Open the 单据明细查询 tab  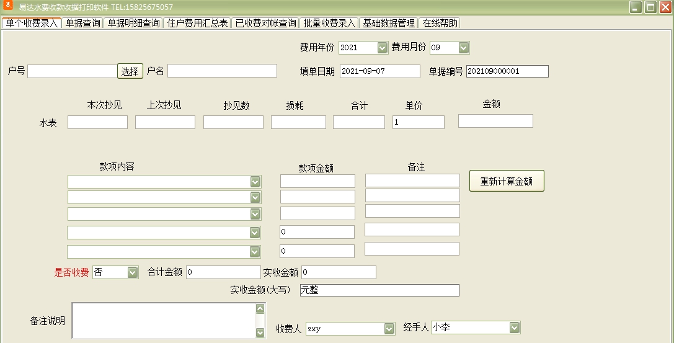(x=133, y=23)
